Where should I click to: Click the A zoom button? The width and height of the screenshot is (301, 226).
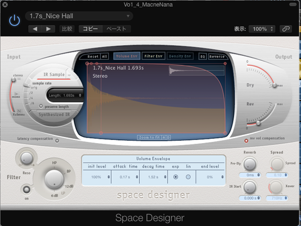coord(164,137)
